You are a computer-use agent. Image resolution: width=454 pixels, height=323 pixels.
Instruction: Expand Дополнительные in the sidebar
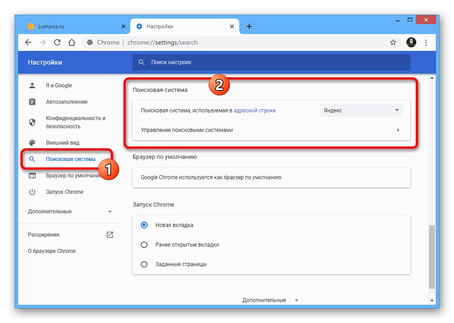(x=69, y=212)
